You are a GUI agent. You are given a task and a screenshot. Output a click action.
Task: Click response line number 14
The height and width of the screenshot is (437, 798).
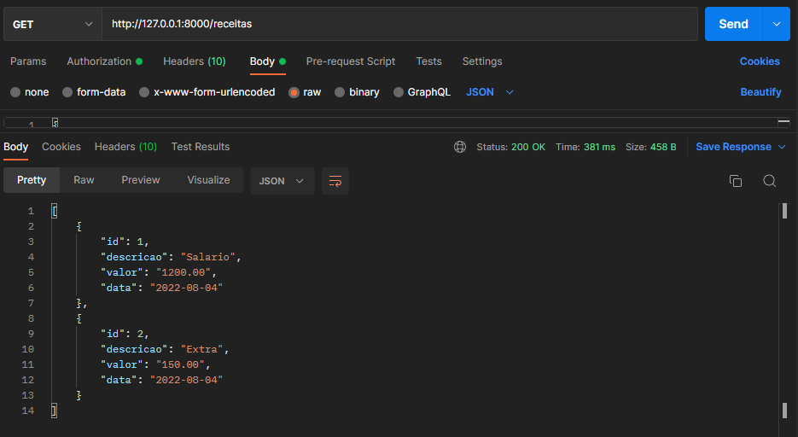click(x=28, y=411)
